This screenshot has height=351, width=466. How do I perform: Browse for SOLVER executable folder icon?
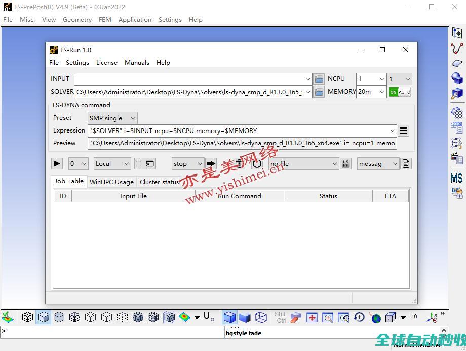(319, 92)
